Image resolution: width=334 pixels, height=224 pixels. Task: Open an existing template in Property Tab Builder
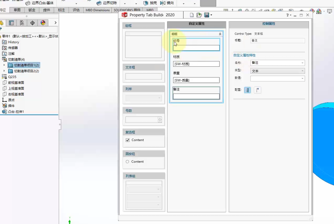click(x=199, y=15)
